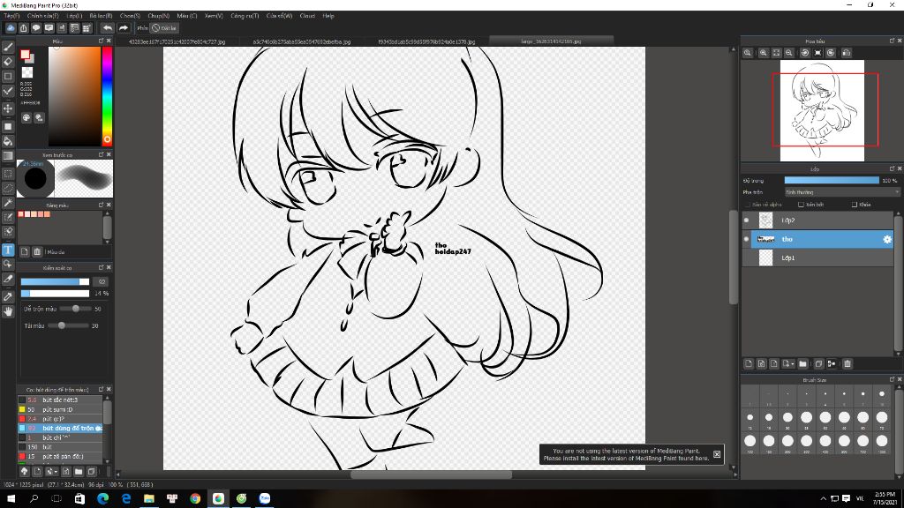Select the Brush tool in left toolbar

[8, 48]
